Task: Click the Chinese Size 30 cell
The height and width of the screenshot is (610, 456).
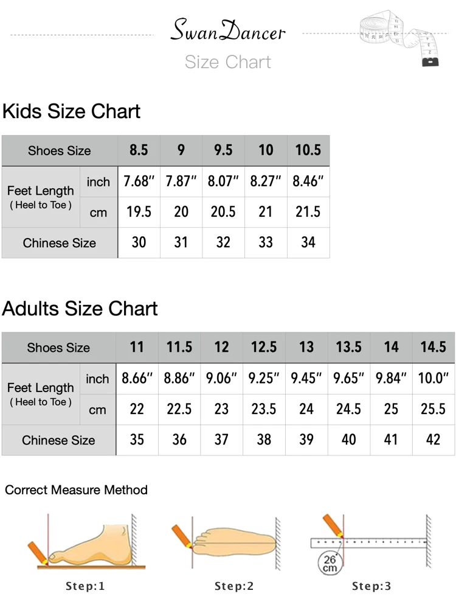Action: [139, 243]
